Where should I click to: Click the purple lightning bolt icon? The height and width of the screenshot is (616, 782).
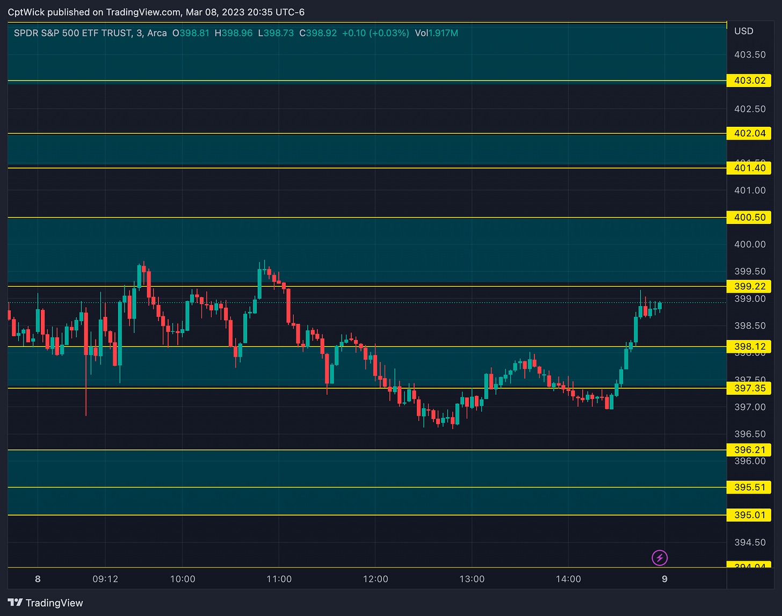(660, 558)
